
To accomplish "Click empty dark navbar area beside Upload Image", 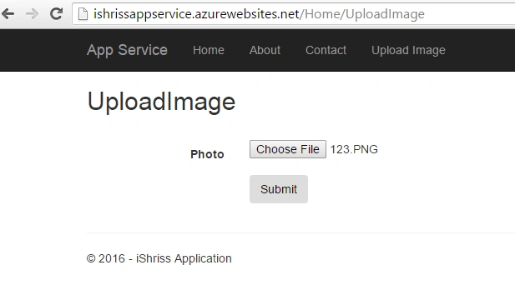I will tap(481, 50).
